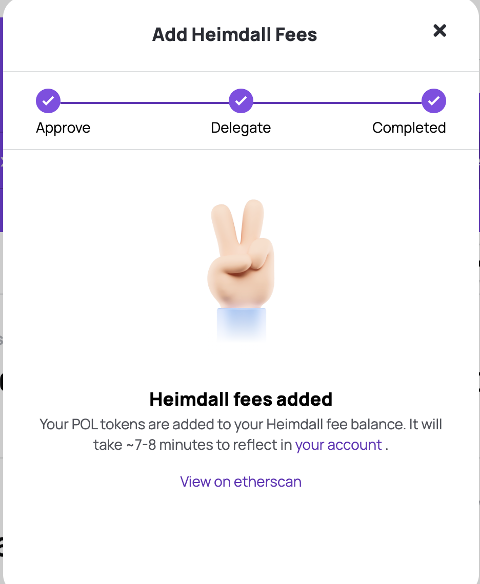Image resolution: width=480 pixels, height=584 pixels.
Task: Click the victory hand fingers illustration
Action: point(238,225)
